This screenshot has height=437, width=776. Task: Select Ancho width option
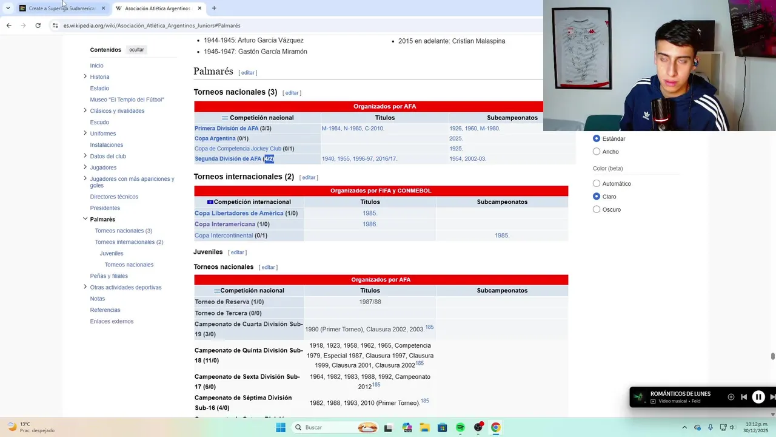point(597,152)
